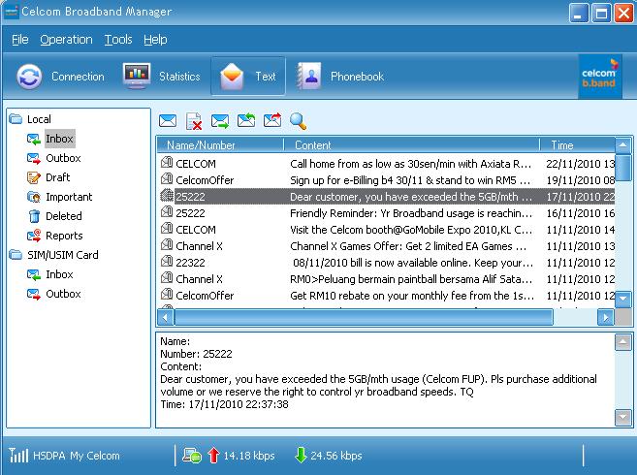Open the Deleted folder
The height and width of the screenshot is (475, 637).
(63, 216)
